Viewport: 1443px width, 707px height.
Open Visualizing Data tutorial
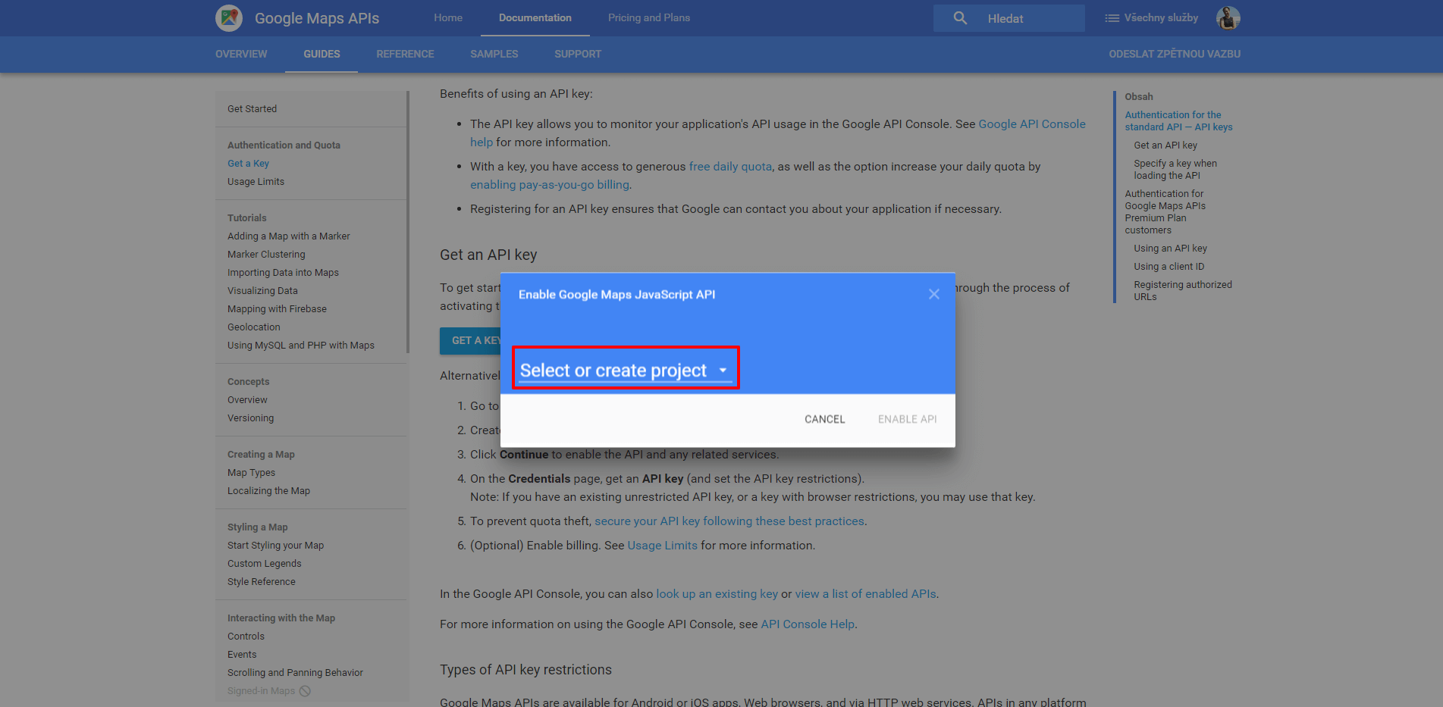[262, 290]
